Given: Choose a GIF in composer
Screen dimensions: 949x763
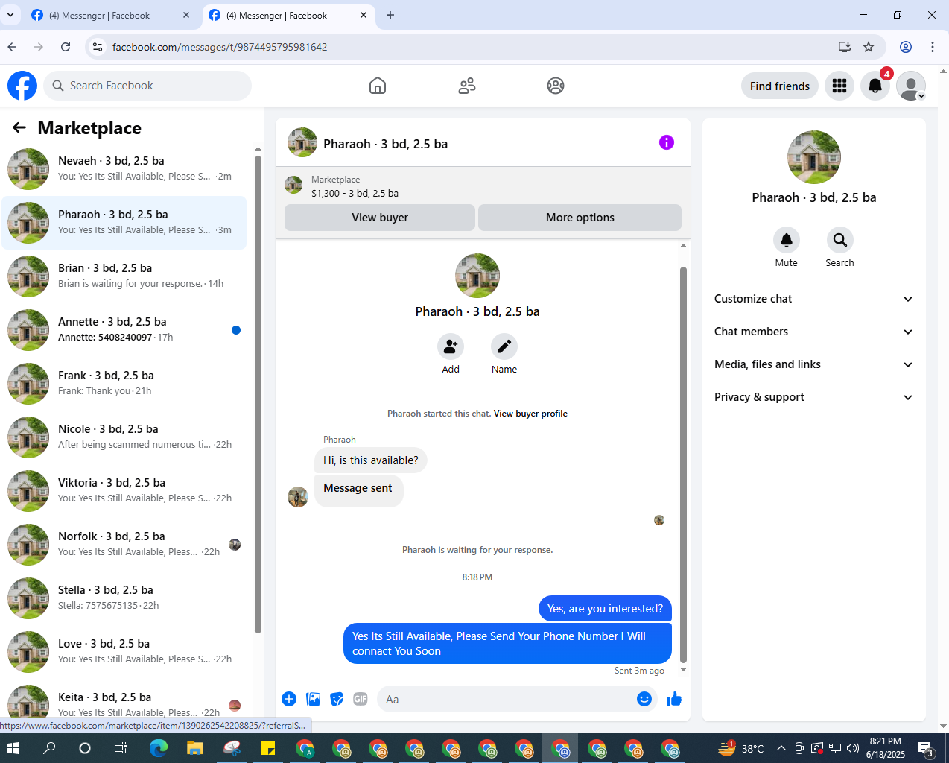Looking at the screenshot, I should pos(361,699).
